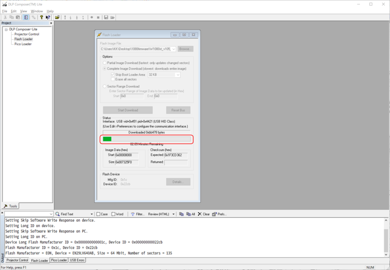Click the percent-symbol toolbar icon
The image size is (390, 270).
pos(34,18)
